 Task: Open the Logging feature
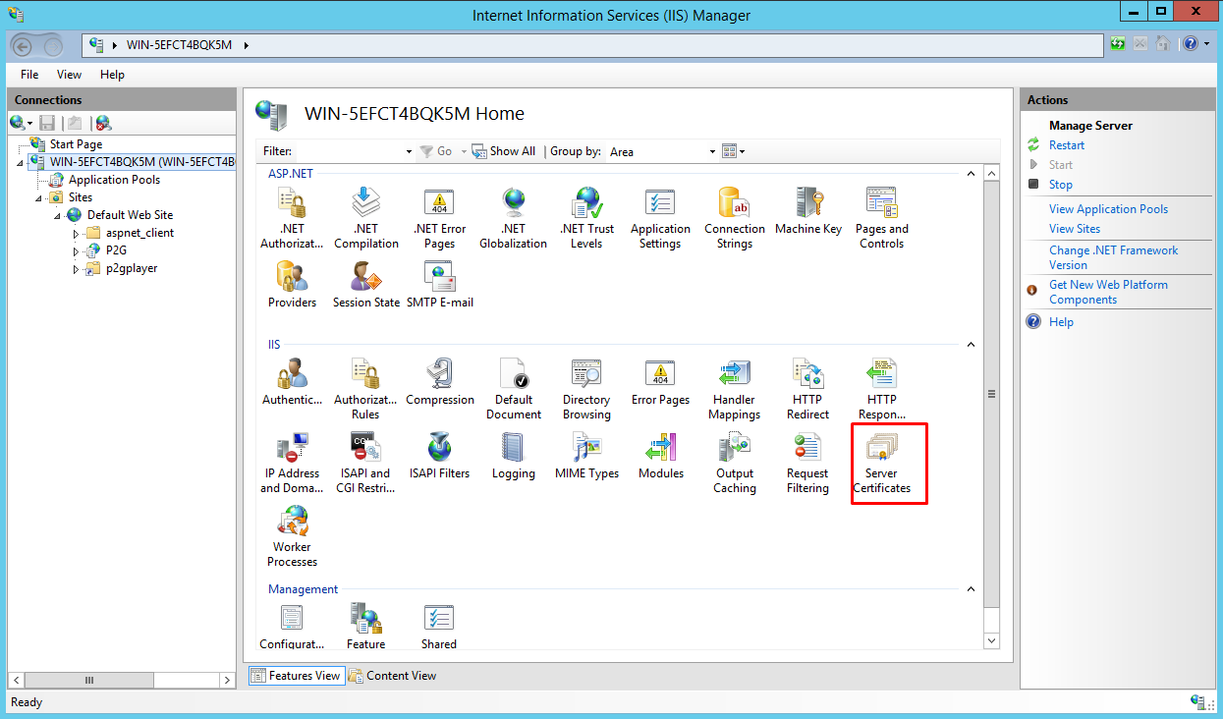tap(513, 456)
